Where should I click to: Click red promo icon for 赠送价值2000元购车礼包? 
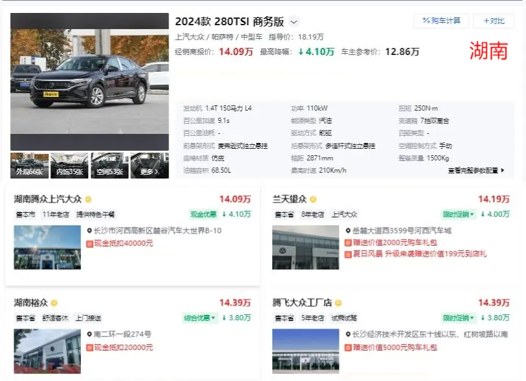click(349, 243)
